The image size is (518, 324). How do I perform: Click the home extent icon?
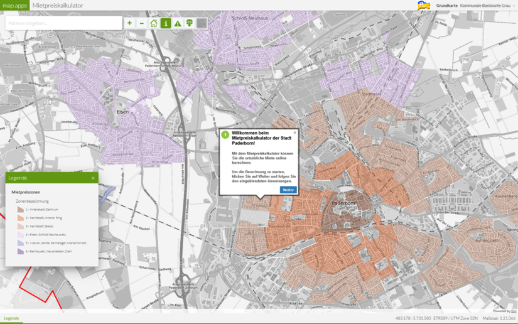point(153,23)
